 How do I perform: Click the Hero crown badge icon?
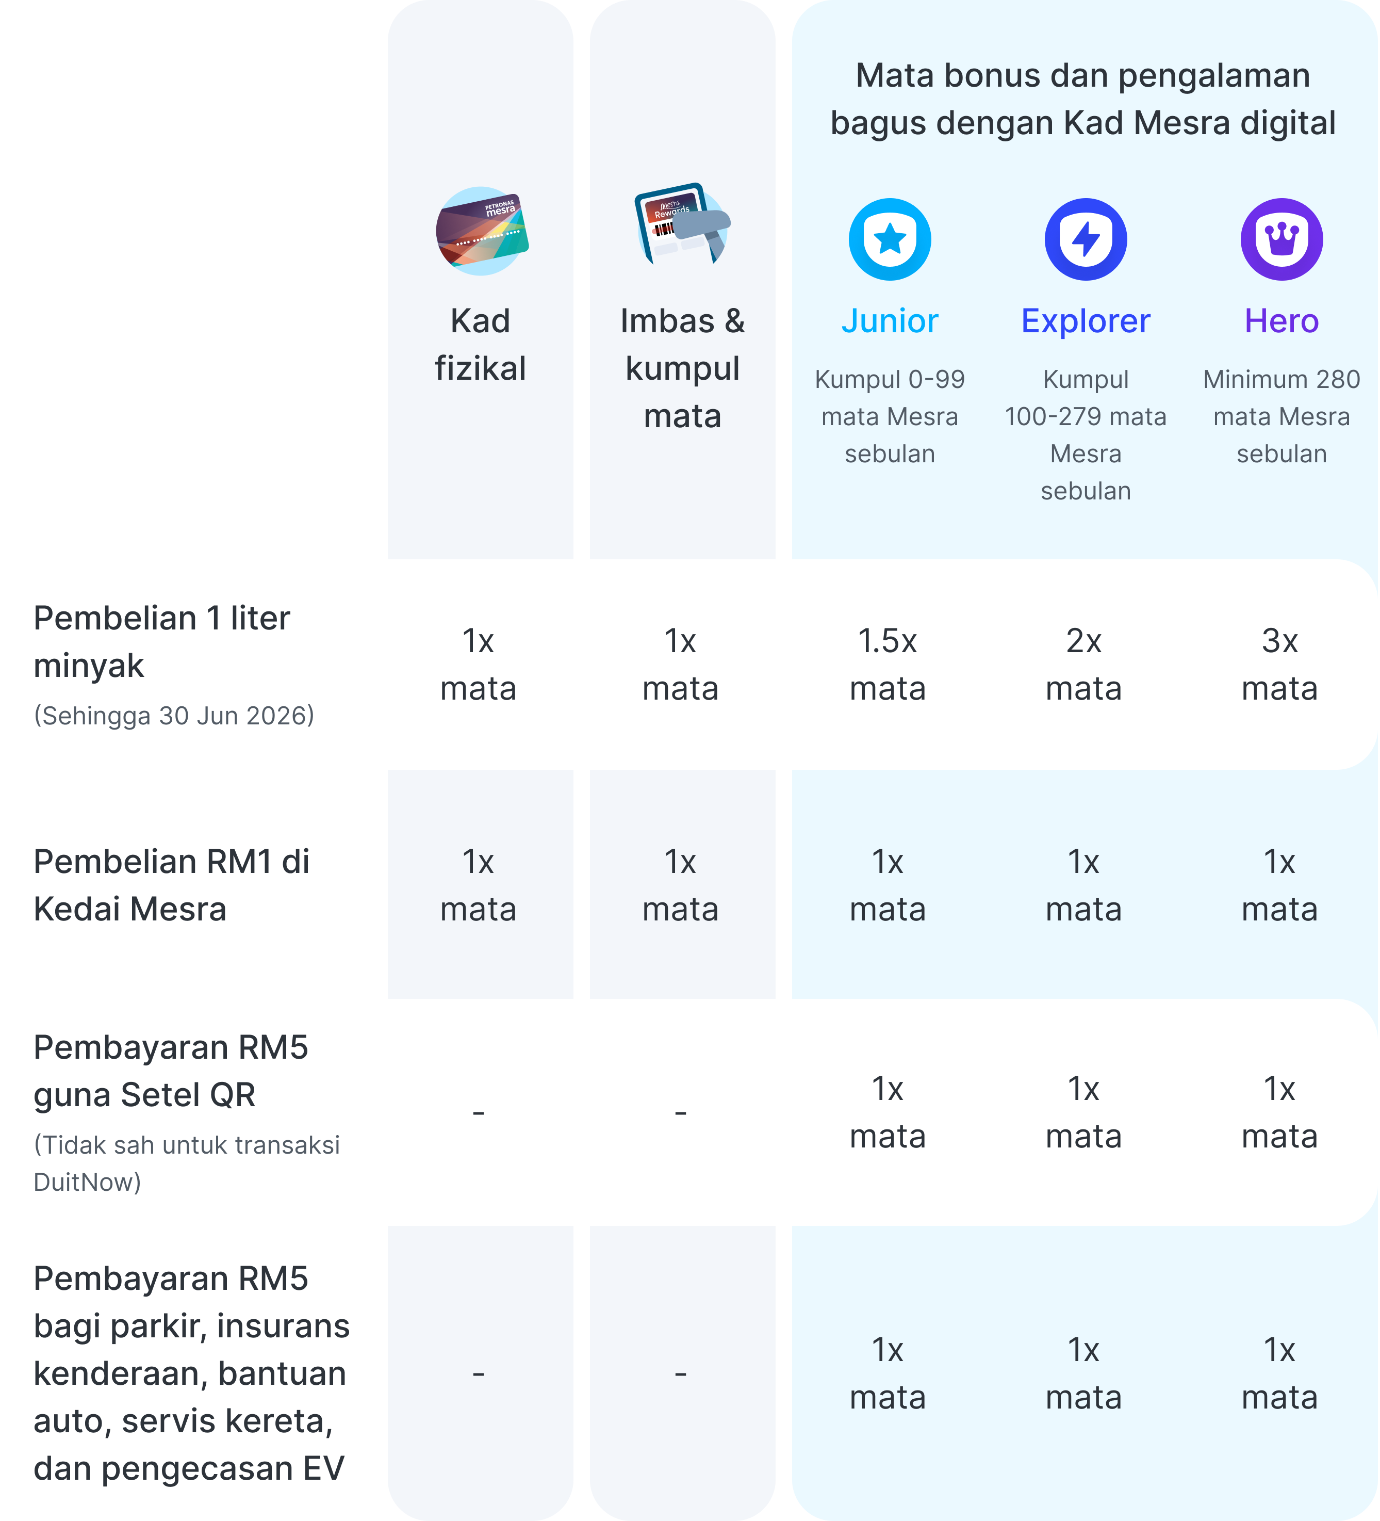coord(1281,239)
